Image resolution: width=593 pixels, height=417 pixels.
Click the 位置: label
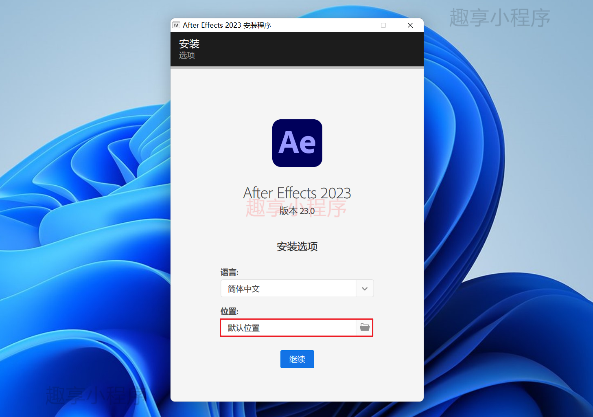pyautogui.click(x=230, y=312)
